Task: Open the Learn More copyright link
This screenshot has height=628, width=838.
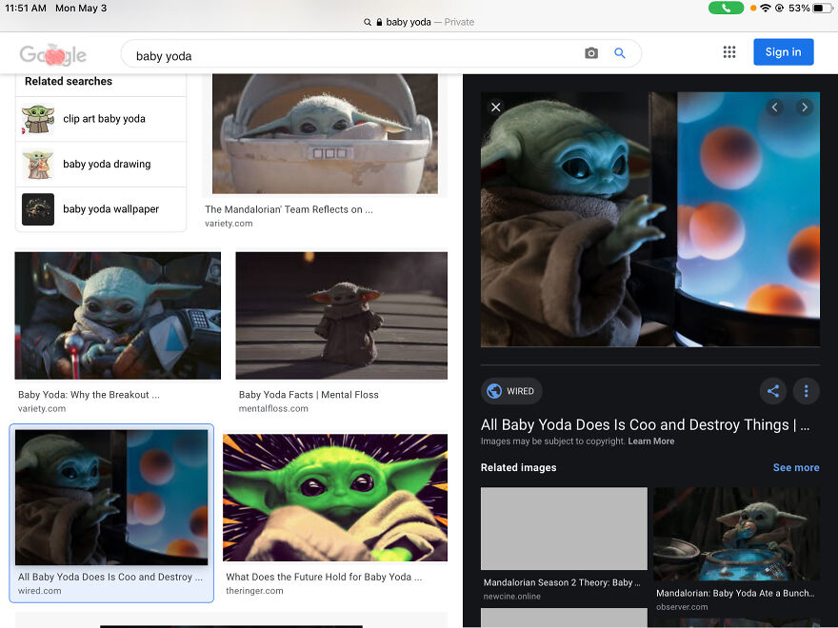Action: click(x=650, y=442)
